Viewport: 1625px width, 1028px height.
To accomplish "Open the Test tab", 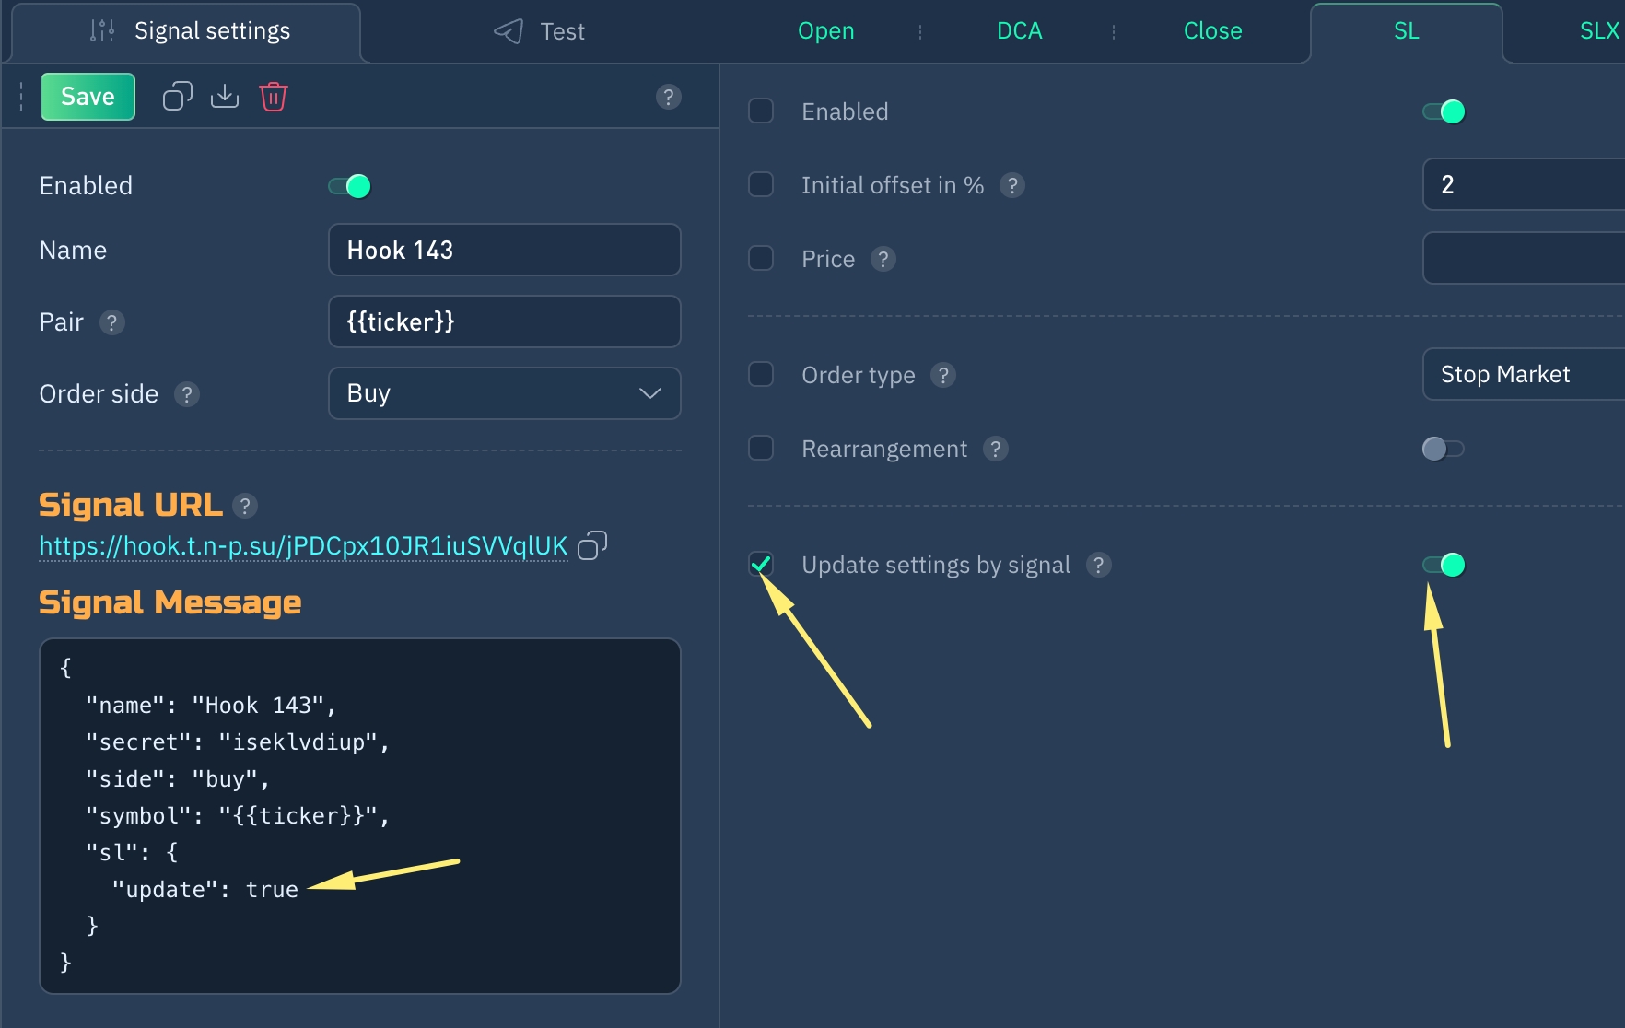I will pyautogui.click(x=541, y=31).
